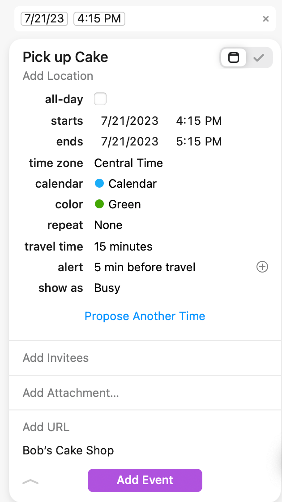This screenshot has width=282, height=502.
Task: Click the Add URL field
Action: coord(46,427)
